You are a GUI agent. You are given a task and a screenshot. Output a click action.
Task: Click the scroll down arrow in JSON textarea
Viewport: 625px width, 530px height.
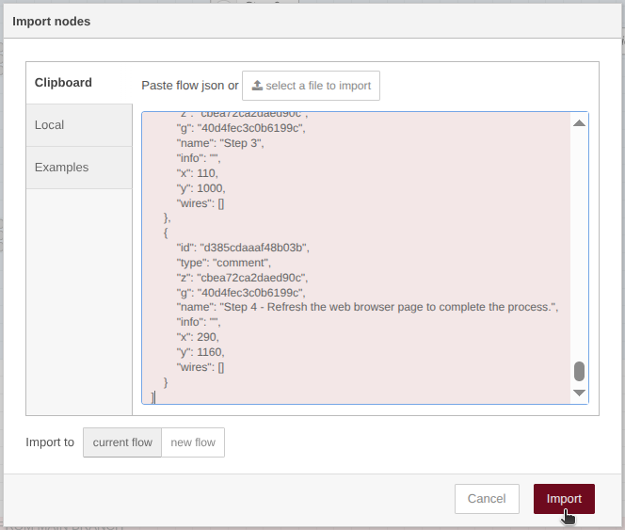(x=579, y=393)
